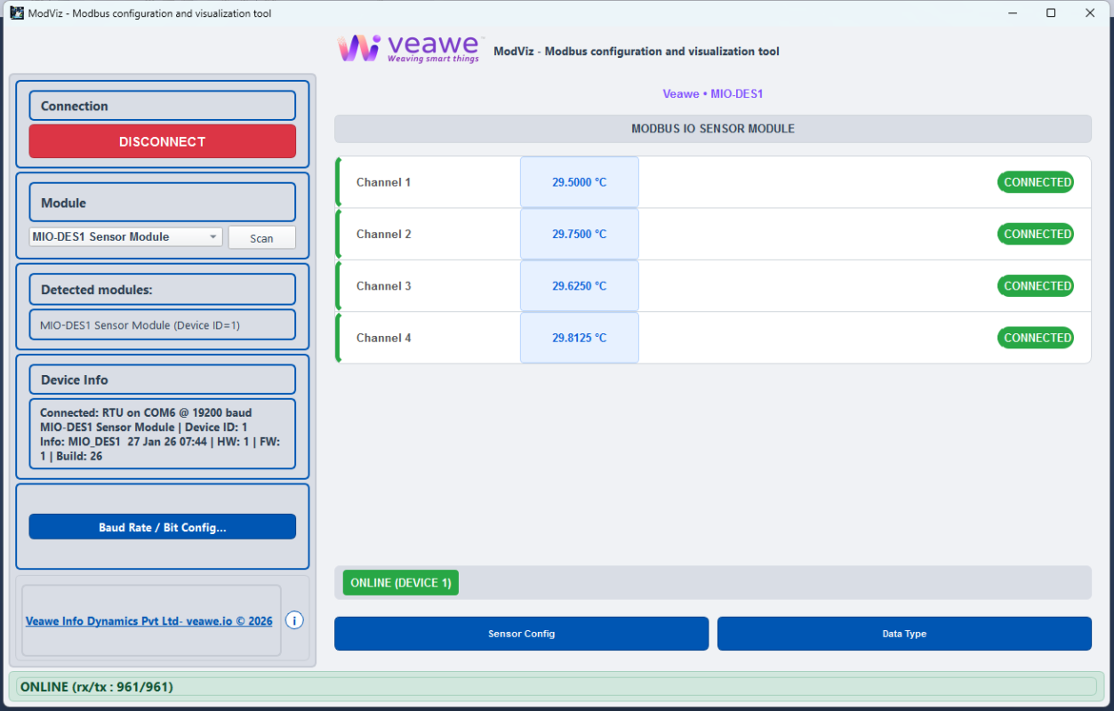Click the Veawe • MIO-DES1 breadcrumb
The width and height of the screenshot is (1114, 711).
[x=712, y=93]
